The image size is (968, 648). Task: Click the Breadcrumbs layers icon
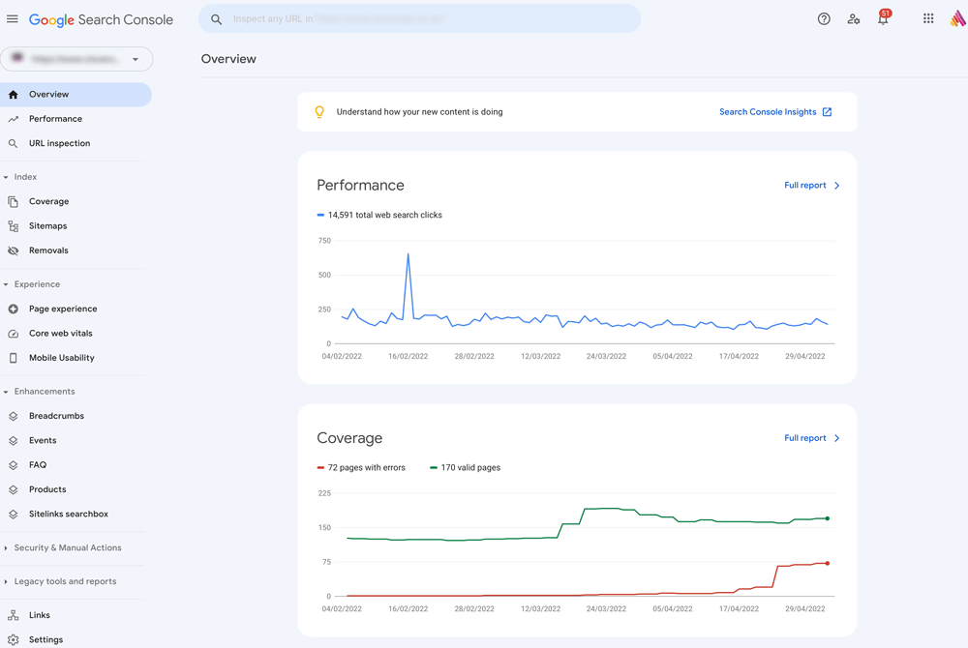[13, 416]
